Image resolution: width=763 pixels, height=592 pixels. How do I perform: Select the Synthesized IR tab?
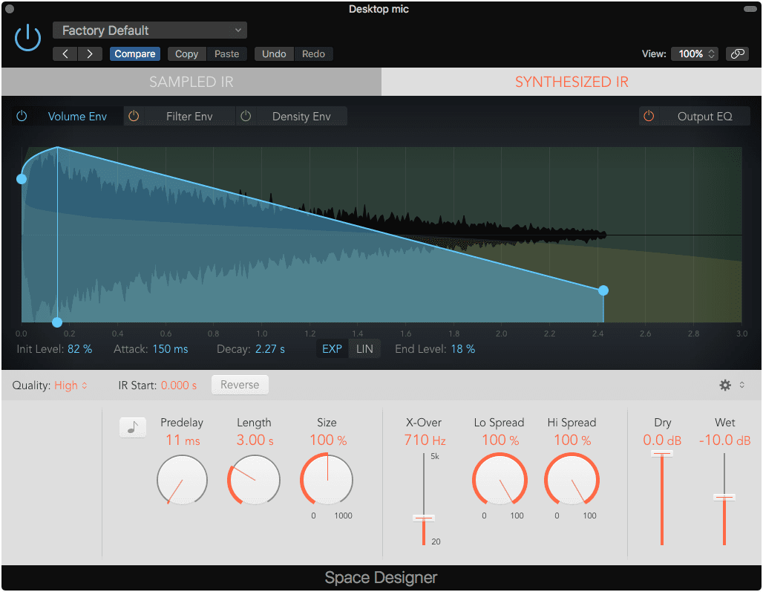(x=572, y=82)
